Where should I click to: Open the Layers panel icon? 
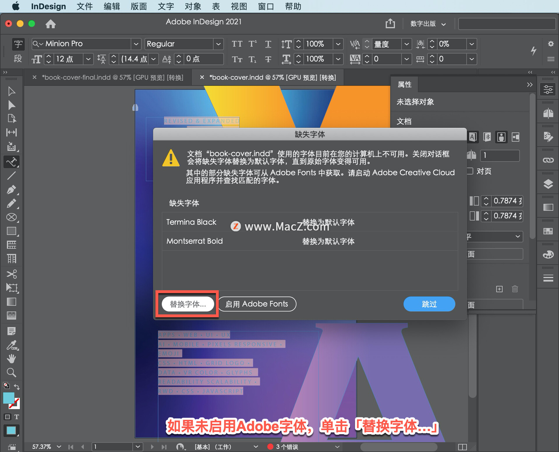click(x=548, y=184)
